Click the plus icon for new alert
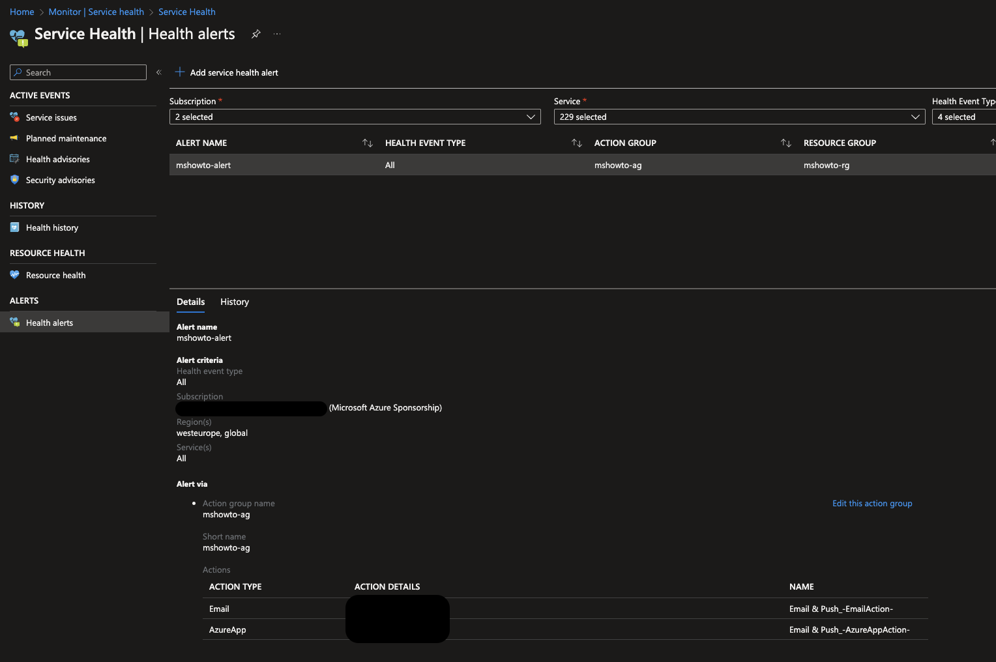 [180, 72]
